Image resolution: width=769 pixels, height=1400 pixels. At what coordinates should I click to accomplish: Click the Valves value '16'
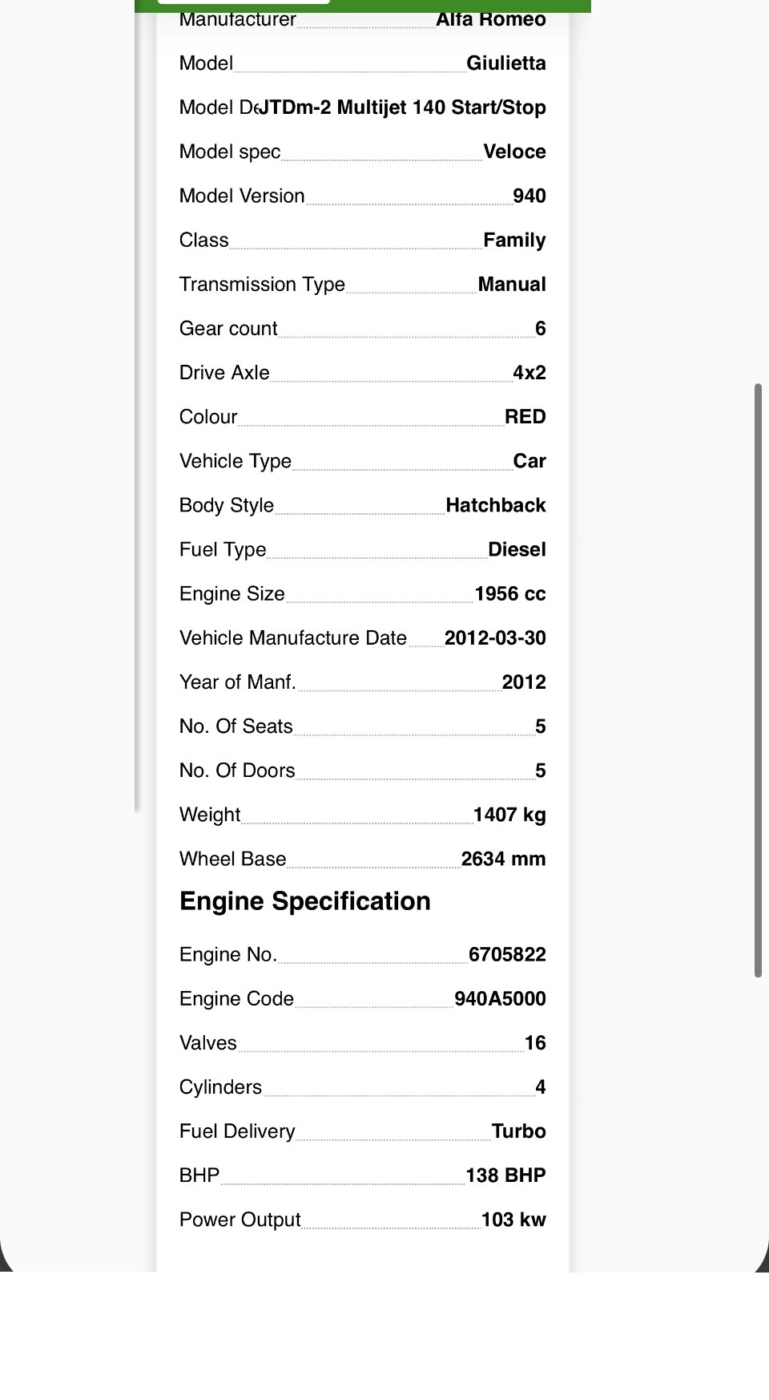coord(535,1042)
